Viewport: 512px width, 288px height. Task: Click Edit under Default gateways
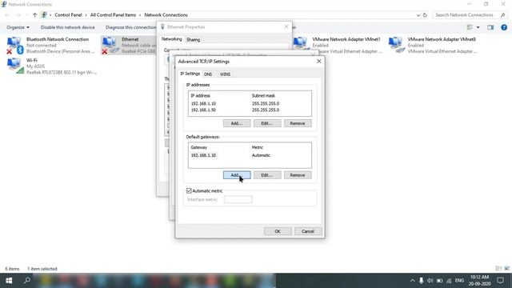[x=267, y=175]
